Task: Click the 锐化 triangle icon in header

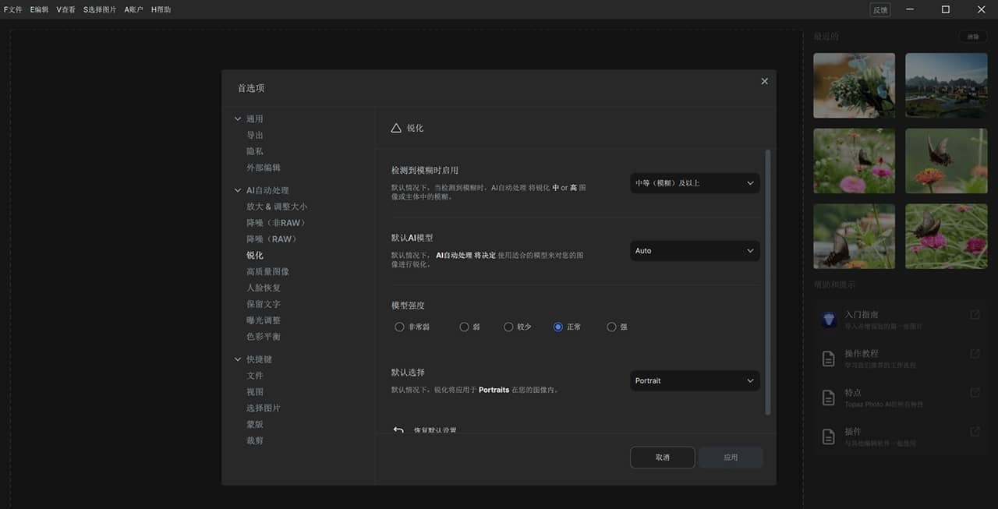Action: click(396, 128)
